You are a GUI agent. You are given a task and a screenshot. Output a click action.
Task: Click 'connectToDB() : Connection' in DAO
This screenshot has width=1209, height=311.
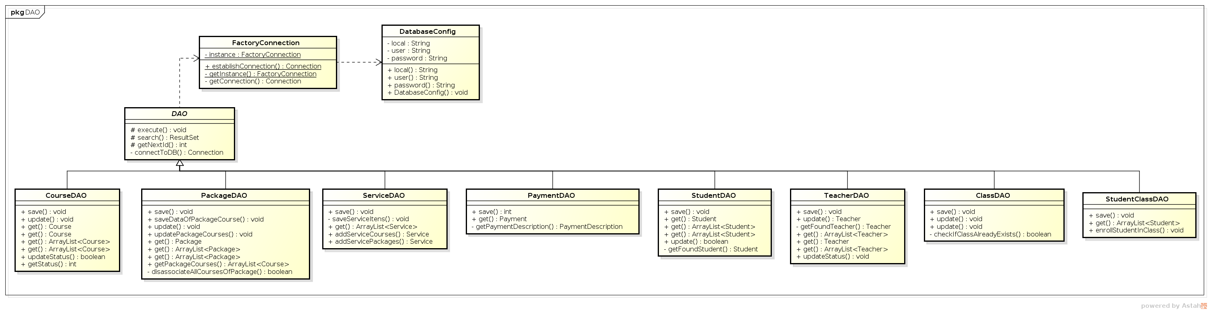[177, 152]
